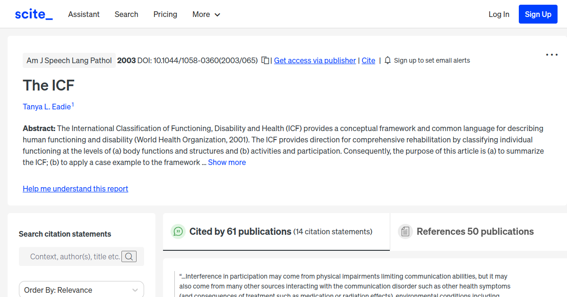This screenshot has height=297, width=567.
Task: Switch to References 50 publications tab
Action: [475, 231]
